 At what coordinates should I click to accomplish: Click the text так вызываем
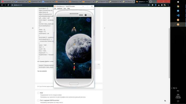42,71
